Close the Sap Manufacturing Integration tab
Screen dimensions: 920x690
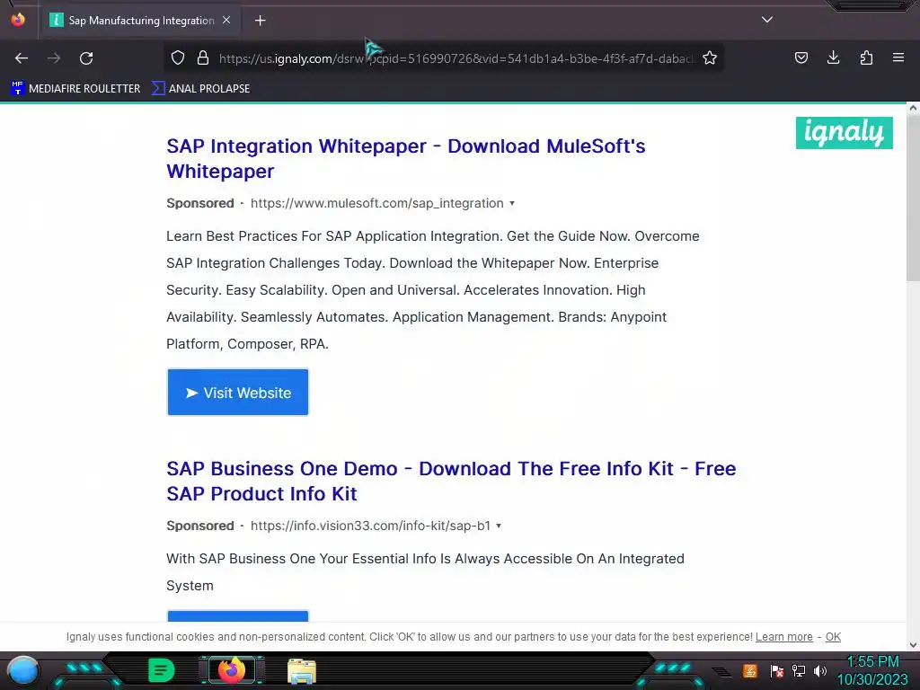[x=226, y=20]
